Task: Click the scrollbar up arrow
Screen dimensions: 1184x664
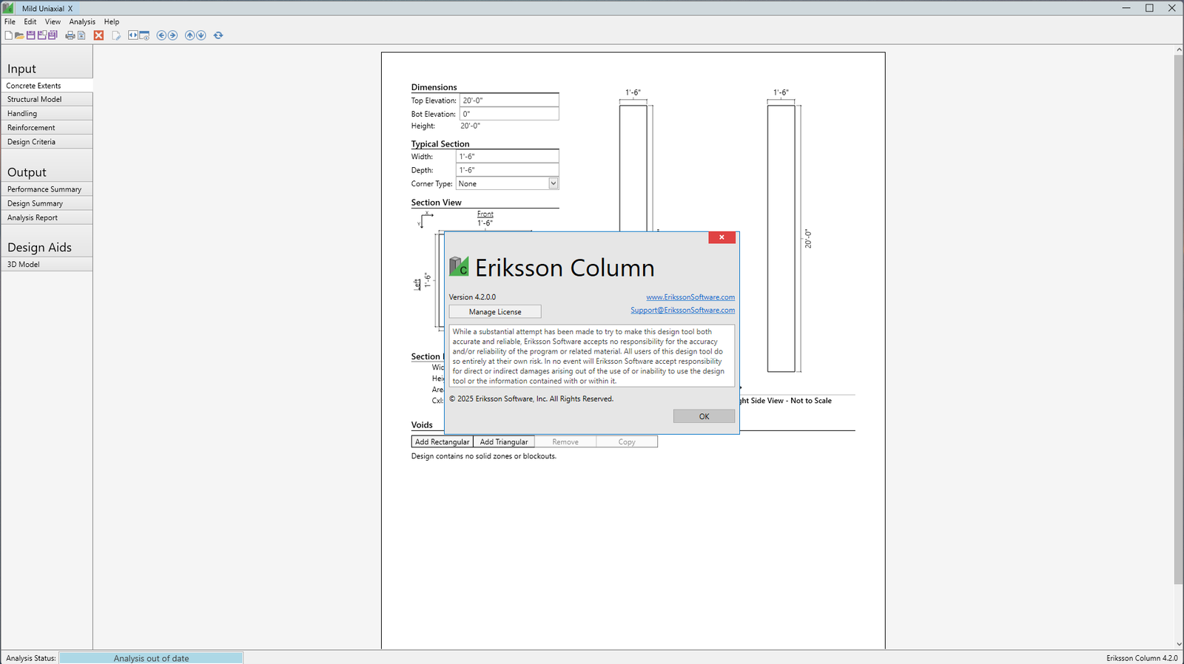Action: pyautogui.click(x=1178, y=50)
